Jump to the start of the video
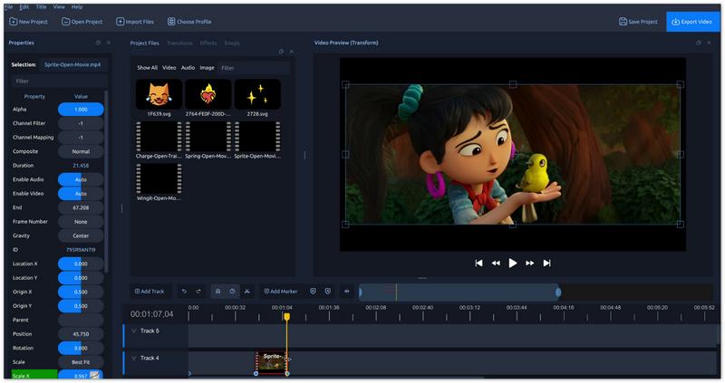The width and height of the screenshot is (725, 383). tap(478, 263)
